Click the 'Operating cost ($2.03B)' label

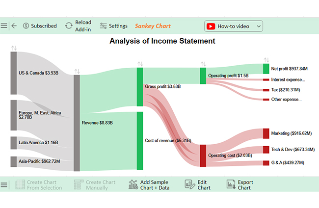(230, 156)
